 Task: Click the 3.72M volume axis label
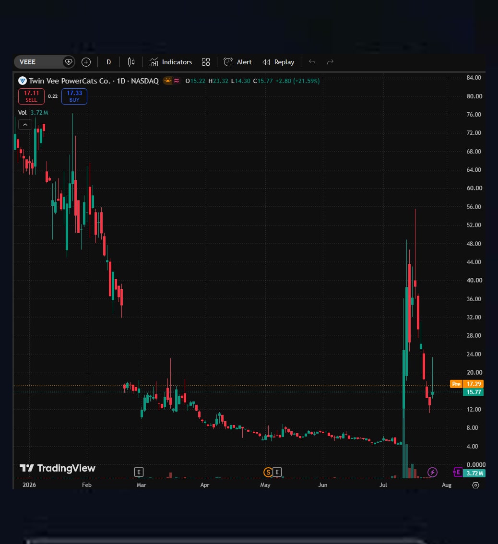tap(474, 473)
